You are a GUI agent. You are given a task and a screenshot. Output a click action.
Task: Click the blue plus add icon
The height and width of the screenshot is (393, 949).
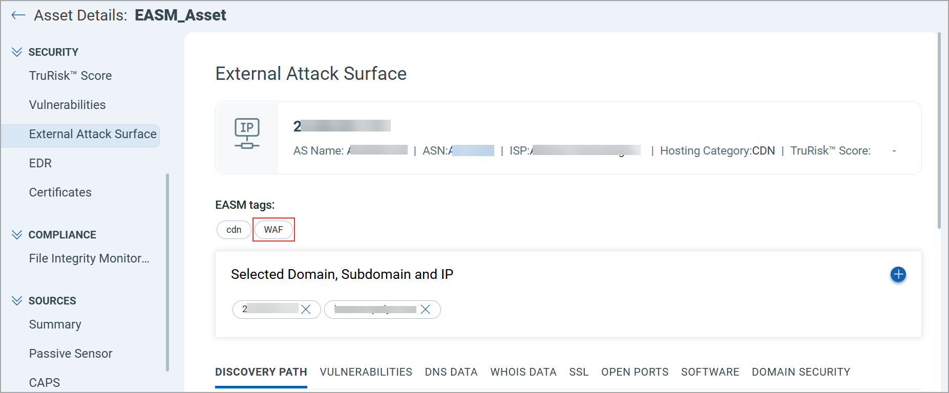pyautogui.click(x=898, y=274)
